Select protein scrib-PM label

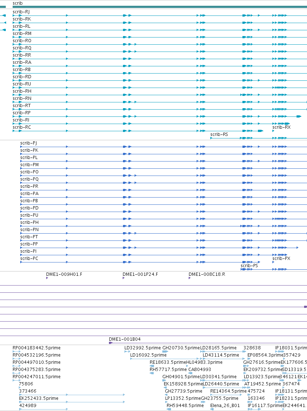pyautogui.click(x=29, y=165)
